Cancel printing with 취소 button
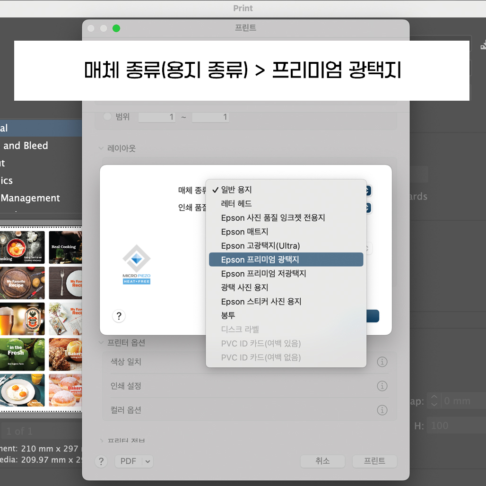This screenshot has height=486, width=486. point(322,461)
